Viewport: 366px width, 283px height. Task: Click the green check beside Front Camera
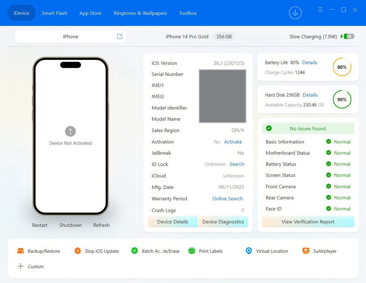pos(328,187)
